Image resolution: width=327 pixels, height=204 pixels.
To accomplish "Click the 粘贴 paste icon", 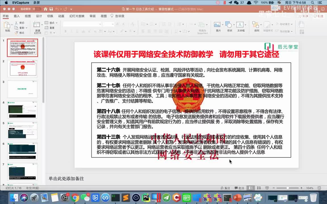I will tap(7, 25).
